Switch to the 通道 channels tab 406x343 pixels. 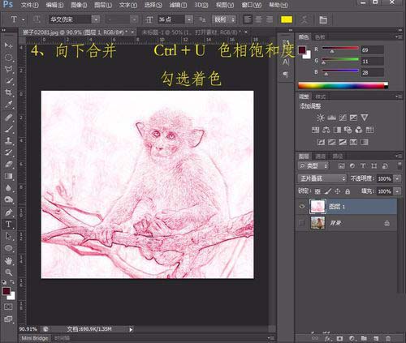tap(321, 156)
